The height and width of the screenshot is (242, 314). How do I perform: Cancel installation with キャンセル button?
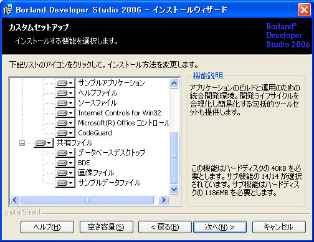[279, 227]
